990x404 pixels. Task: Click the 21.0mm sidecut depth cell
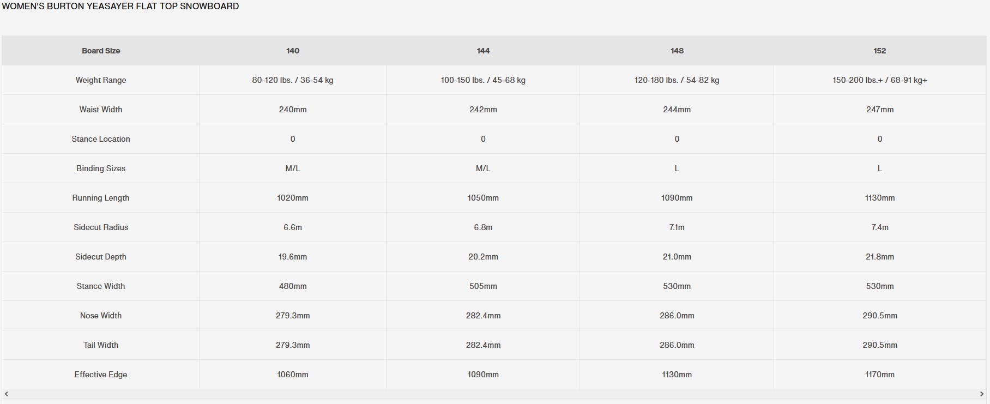pyautogui.click(x=677, y=257)
